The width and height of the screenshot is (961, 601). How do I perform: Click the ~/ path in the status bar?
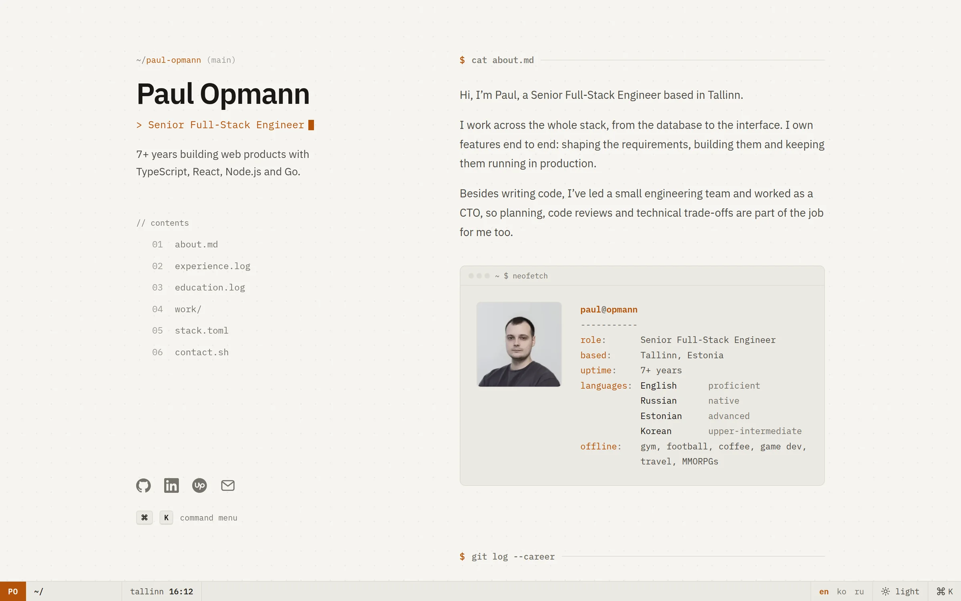click(38, 591)
